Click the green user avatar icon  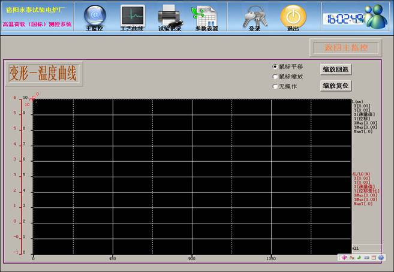[377, 16]
